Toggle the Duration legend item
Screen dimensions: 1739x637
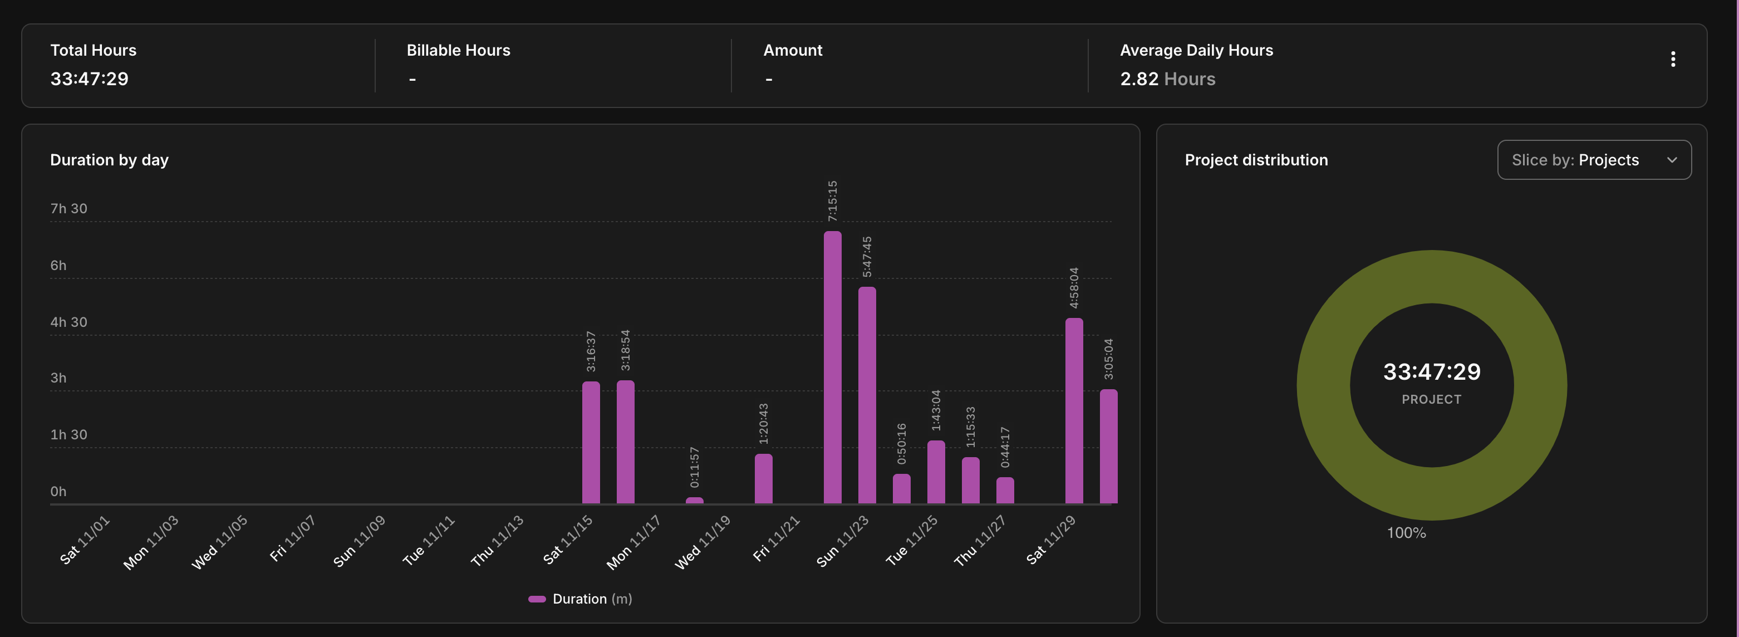pos(579,599)
